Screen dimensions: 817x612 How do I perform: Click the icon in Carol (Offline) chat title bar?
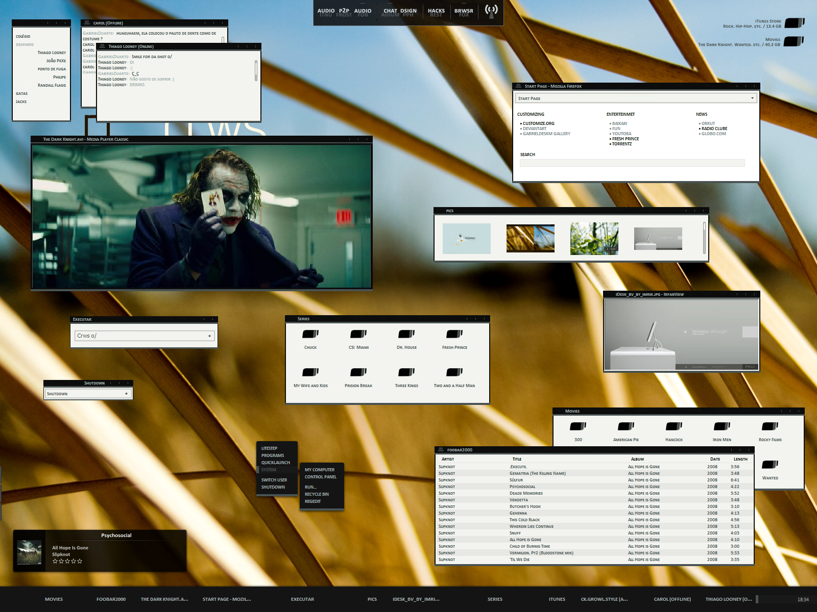(87, 22)
